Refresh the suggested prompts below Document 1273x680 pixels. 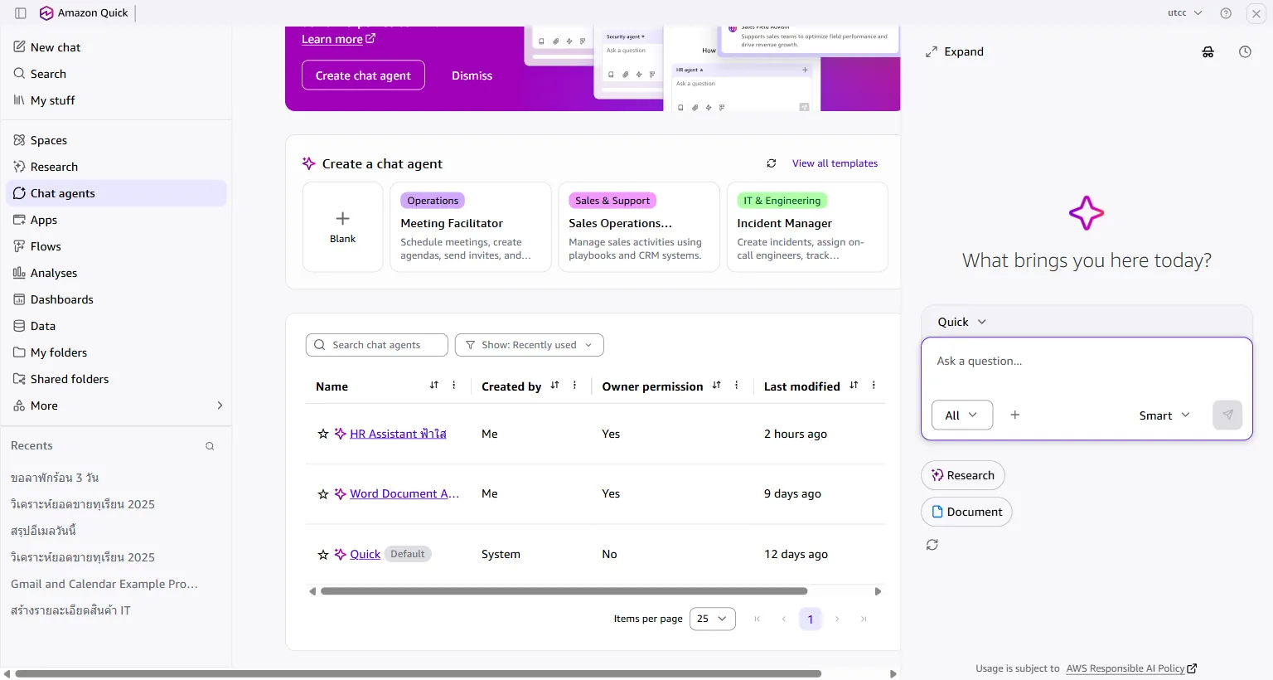point(932,545)
